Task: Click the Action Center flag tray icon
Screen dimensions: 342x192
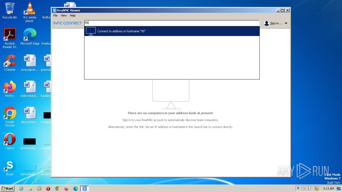Action: click(310, 189)
